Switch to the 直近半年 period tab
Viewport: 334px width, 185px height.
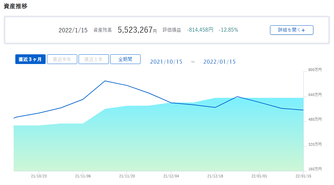[x=62, y=59]
